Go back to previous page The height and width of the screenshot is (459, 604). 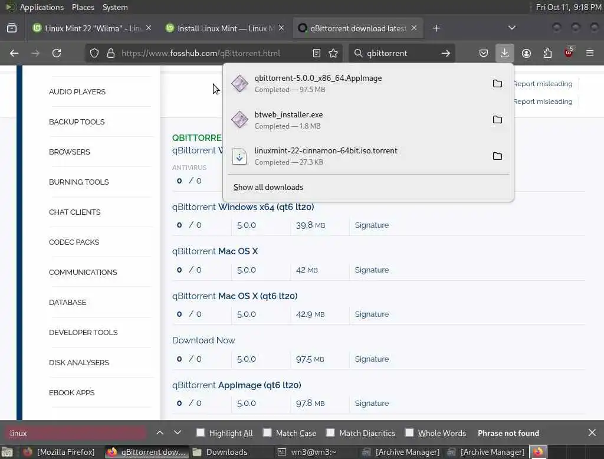pyautogui.click(x=14, y=53)
